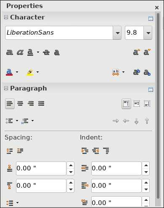The height and width of the screenshot is (208, 164).
Task: Increase paragraph spacing icon
Action: point(10,151)
